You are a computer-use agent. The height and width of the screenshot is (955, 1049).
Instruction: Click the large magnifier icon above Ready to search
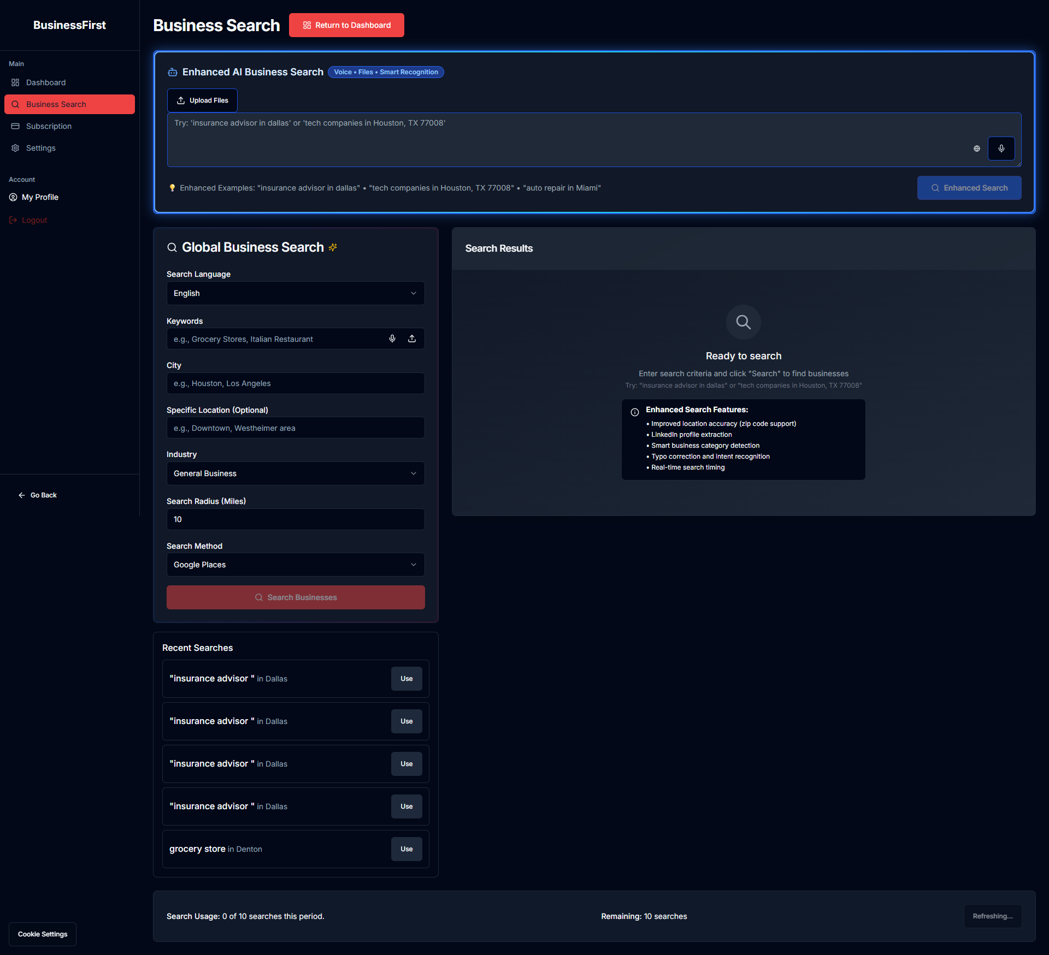744,322
